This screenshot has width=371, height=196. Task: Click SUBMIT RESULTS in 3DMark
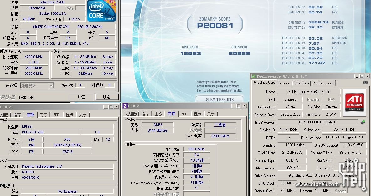tap(219, 99)
